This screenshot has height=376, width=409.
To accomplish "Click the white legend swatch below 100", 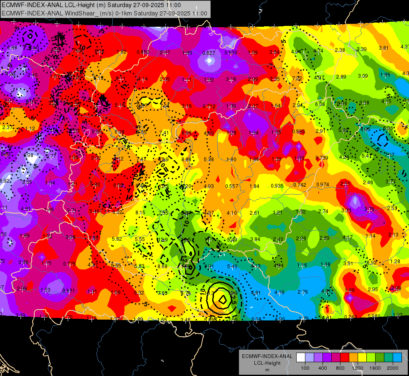I will (x=301, y=357).
